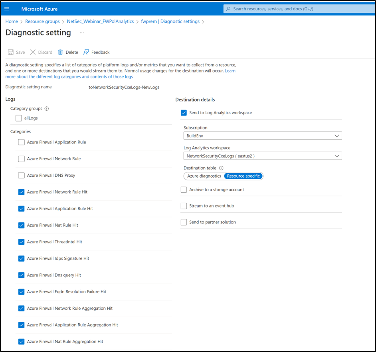Open the ellipsis next to Diagnostic setting
The image size is (376, 352).
click(x=82, y=33)
